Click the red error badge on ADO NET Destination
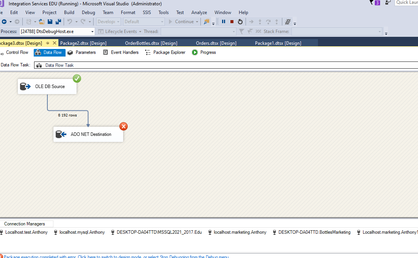418x258 pixels. [x=124, y=126]
